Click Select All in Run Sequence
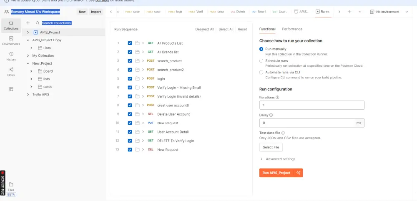Screen dimensions: 417x201 226,29
